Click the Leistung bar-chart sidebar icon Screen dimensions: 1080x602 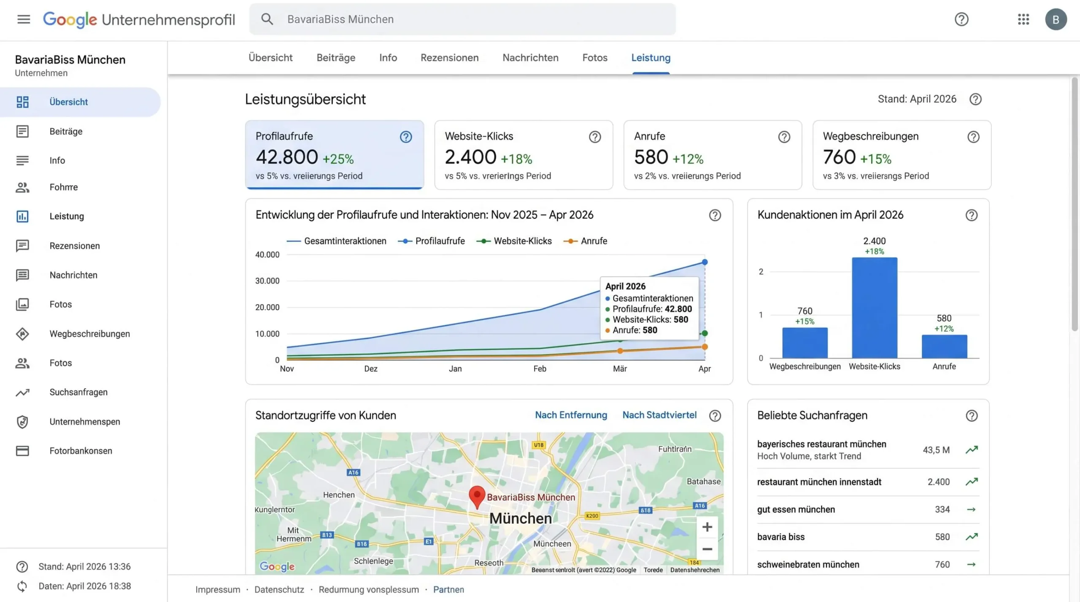pyautogui.click(x=22, y=216)
